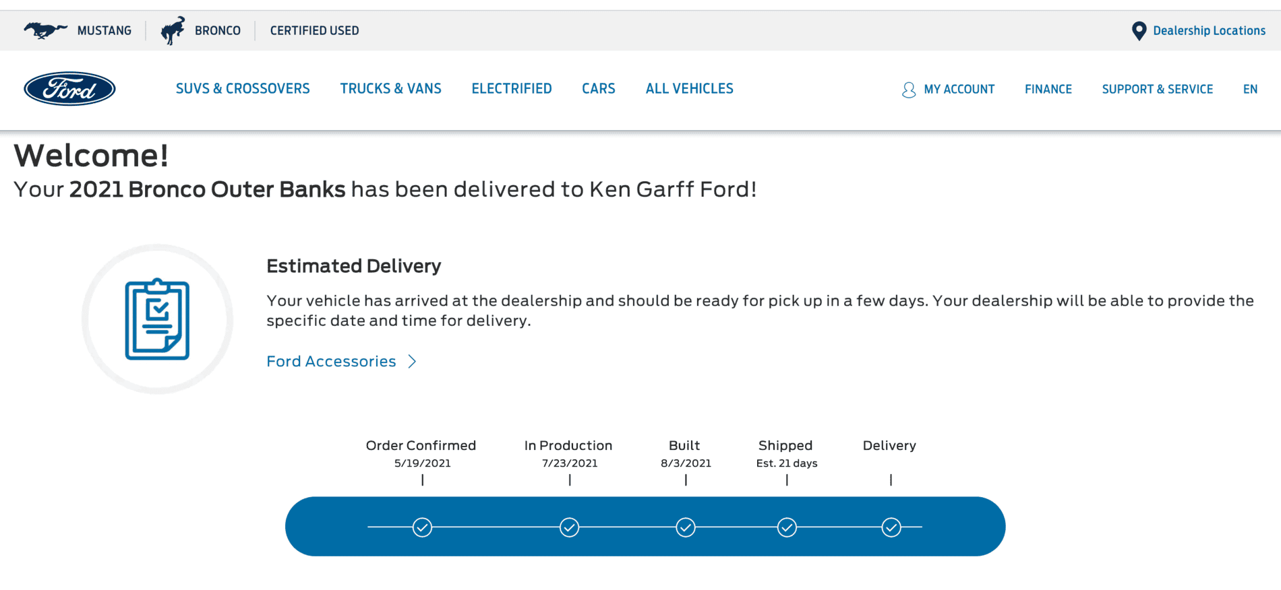This screenshot has width=1281, height=590.
Task: Click the My Account person icon
Action: [x=909, y=90]
